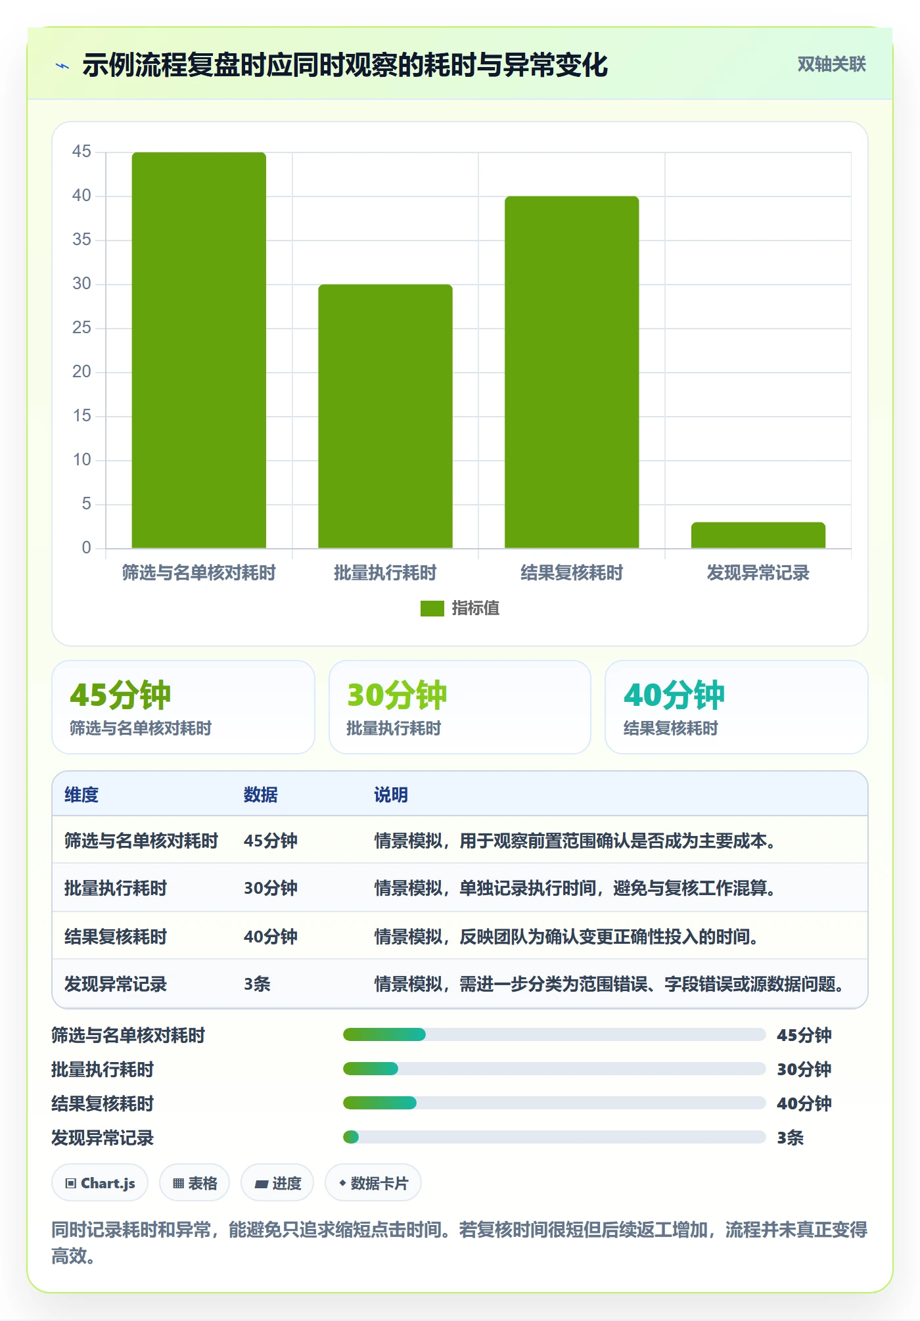
Task: Select the 30分钟 cell in the table
Action: (271, 889)
